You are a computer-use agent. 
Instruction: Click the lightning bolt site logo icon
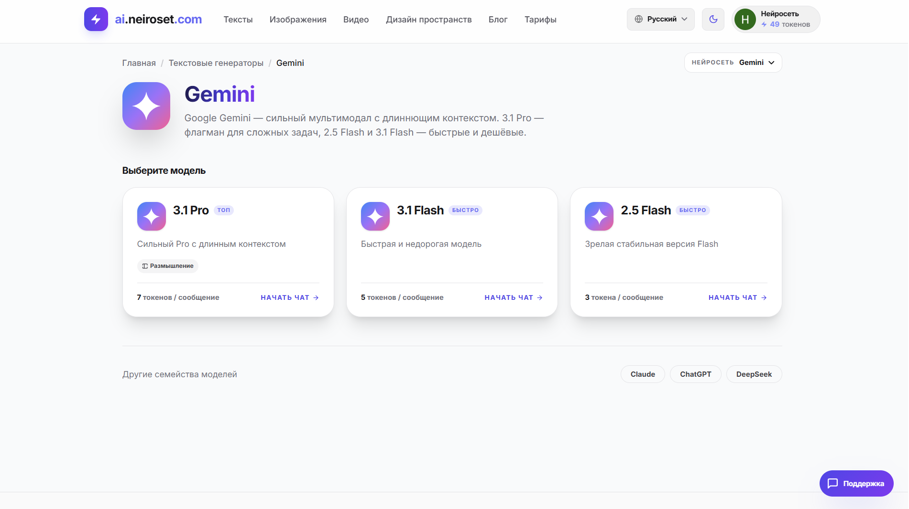click(x=96, y=19)
